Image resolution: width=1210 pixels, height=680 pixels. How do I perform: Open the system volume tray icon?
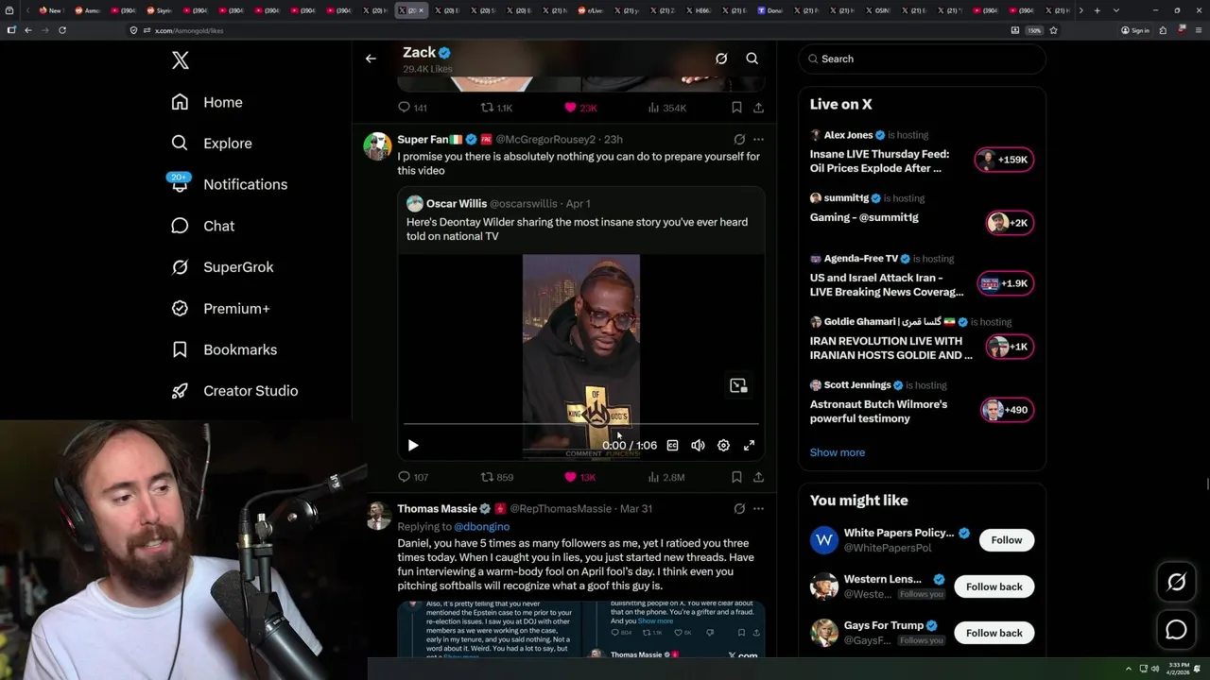click(x=1154, y=669)
